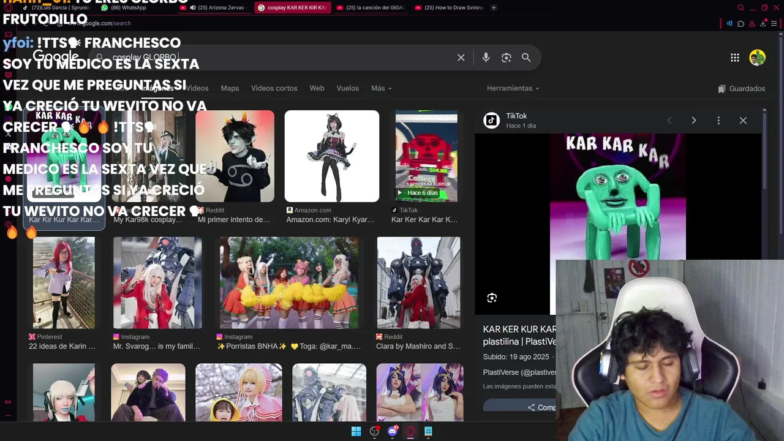Select the cosplay KAR KER KIR browser tab
The image size is (784, 441).
pyautogui.click(x=293, y=7)
